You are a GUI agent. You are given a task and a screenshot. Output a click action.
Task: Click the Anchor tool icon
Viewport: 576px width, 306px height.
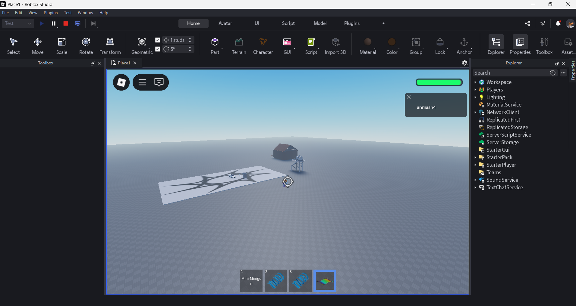(x=464, y=45)
